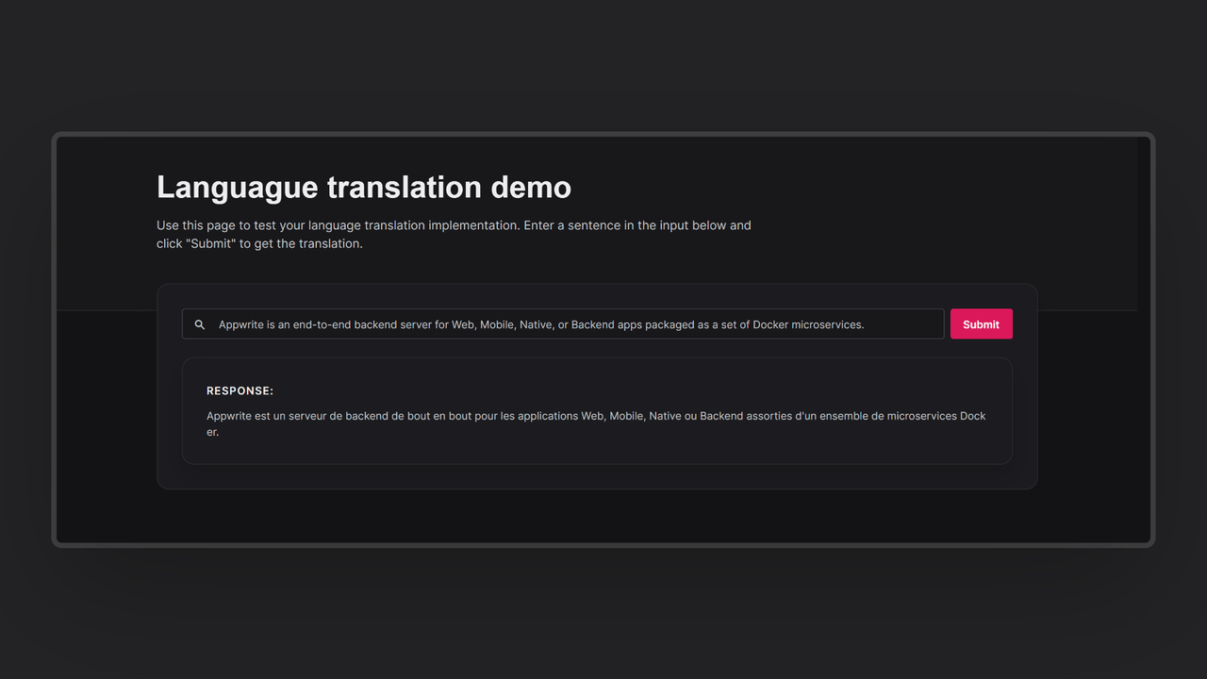Select the "Languague translation demo" heading
The image size is (1207, 679).
pyautogui.click(x=364, y=187)
